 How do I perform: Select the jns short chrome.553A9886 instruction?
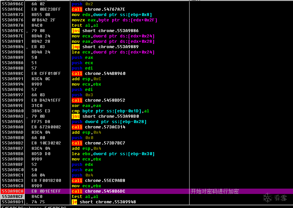pos(105,31)
